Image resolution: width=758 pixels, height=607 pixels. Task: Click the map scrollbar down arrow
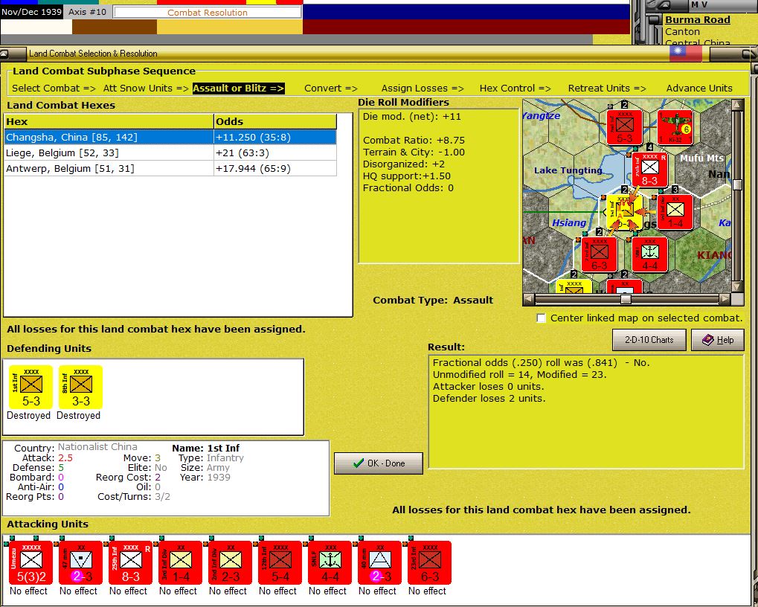738,287
